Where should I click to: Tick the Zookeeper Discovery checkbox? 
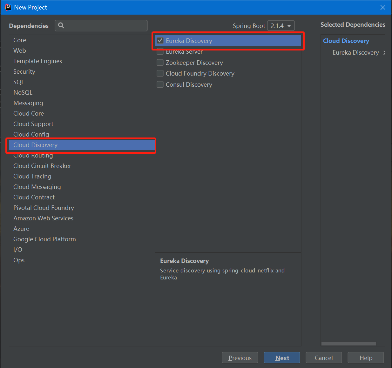[160, 63]
